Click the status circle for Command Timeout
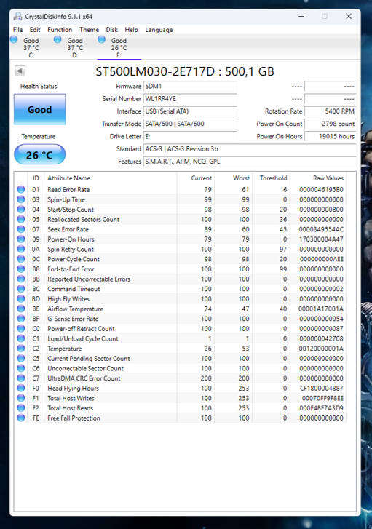 [21, 289]
